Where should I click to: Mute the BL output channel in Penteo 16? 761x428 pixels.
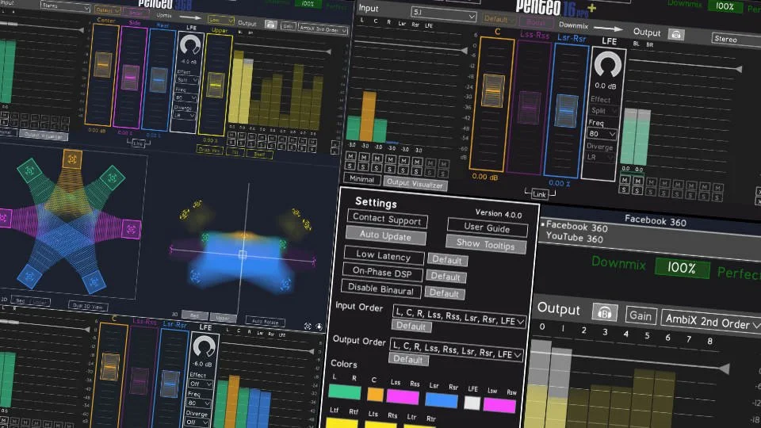tap(625, 180)
